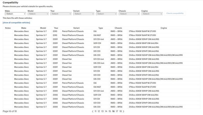Click '1796cc' engine in 2010 516 NGT row
The width and height of the screenshot is (203, 115).
[142, 35]
